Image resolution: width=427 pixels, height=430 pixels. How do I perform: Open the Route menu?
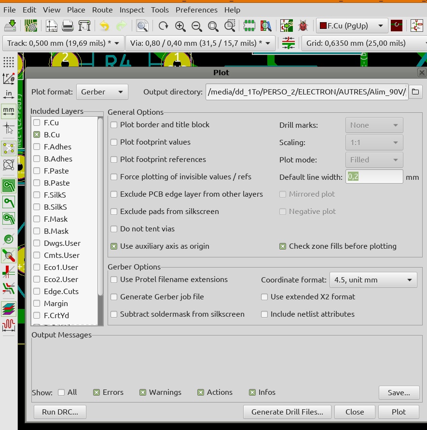tap(102, 10)
